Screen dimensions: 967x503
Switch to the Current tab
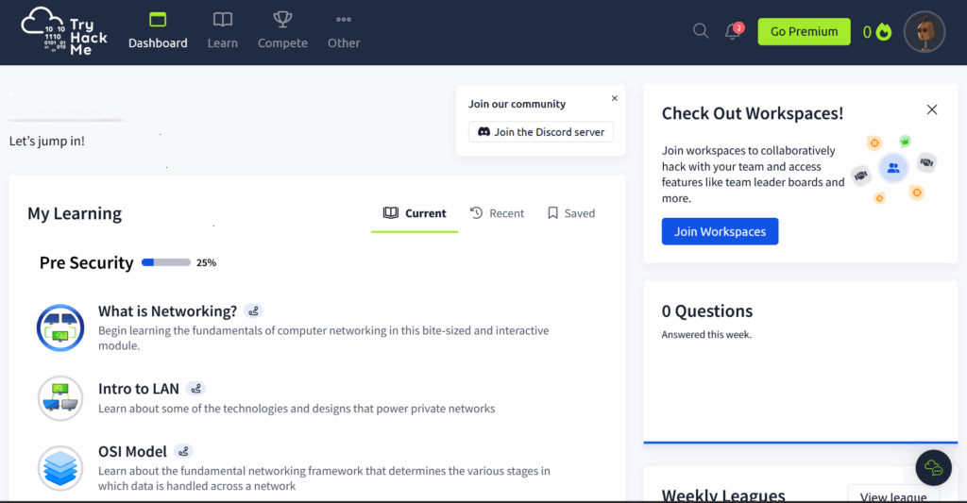[415, 213]
